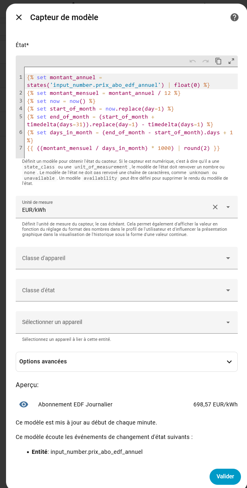The width and height of the screenshot is (247, 488).
Task: Click the eye icon in Aperçu preview
Action: tap(24, 404)
